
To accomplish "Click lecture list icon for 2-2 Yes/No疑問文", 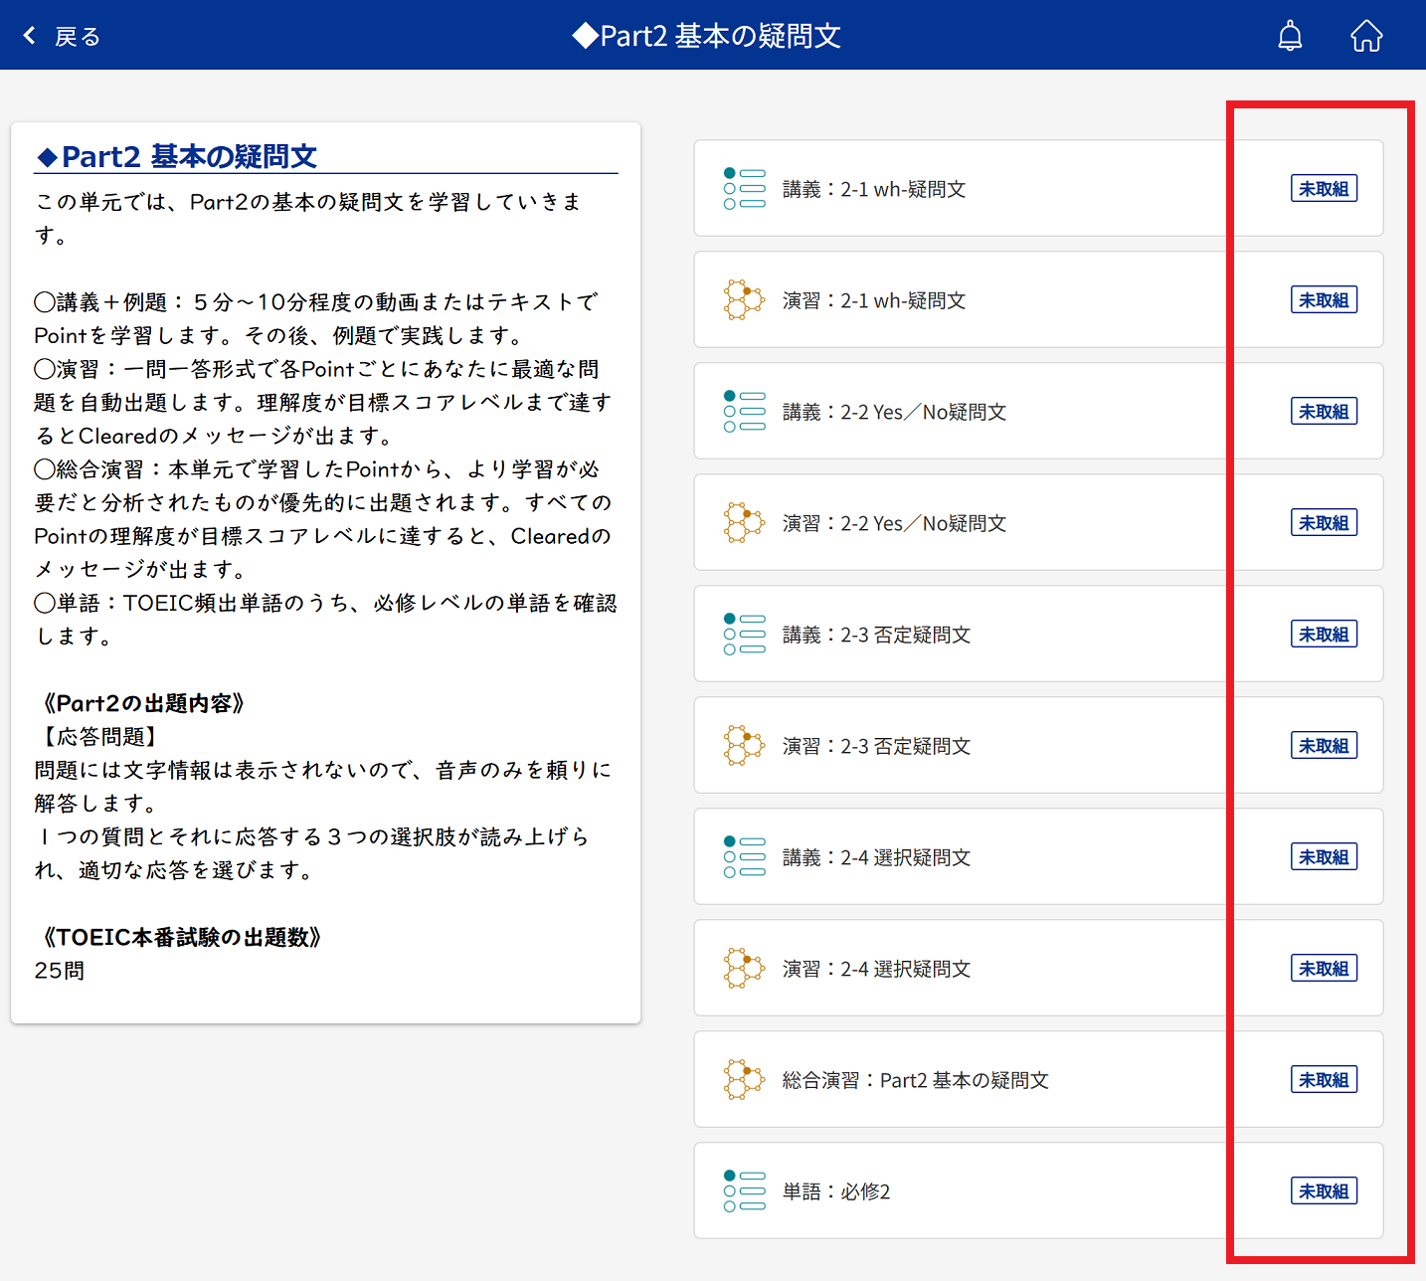I will pyautogui.click(x=744, y=412).
